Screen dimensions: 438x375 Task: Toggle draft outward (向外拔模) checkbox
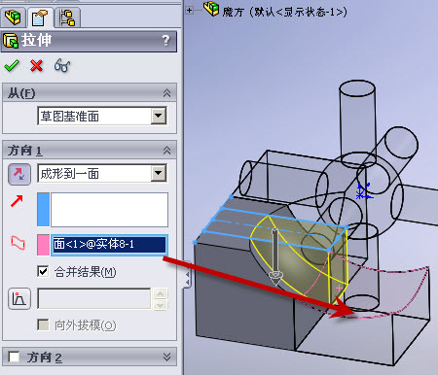coord(43,324)
